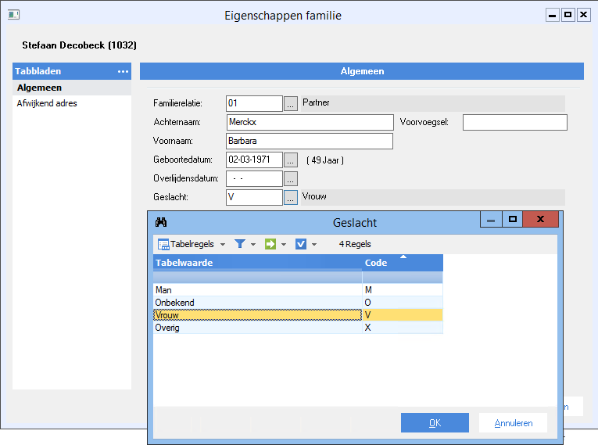Open Familierelatie lookup button
The image size is (598, 445).
pyautogui.click(x=291, y=103)
